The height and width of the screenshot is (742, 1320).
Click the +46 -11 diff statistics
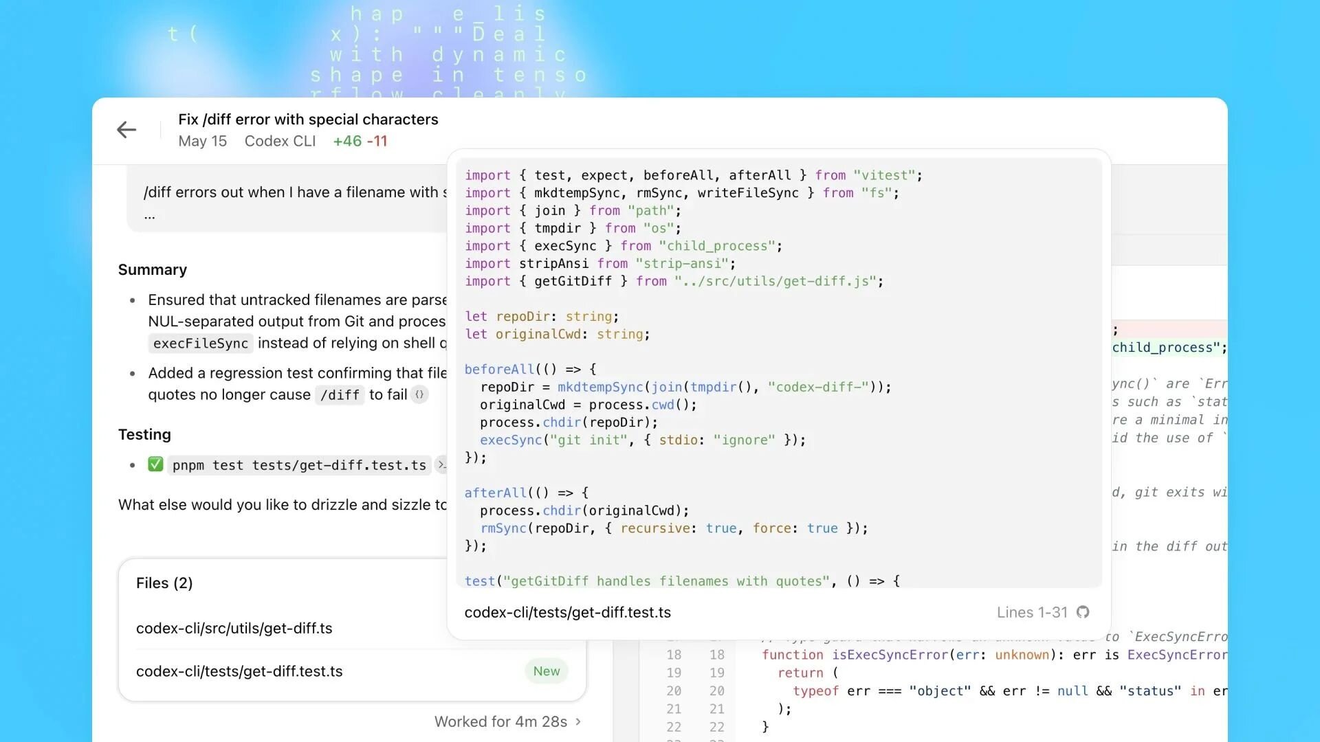tap(360, 141)
